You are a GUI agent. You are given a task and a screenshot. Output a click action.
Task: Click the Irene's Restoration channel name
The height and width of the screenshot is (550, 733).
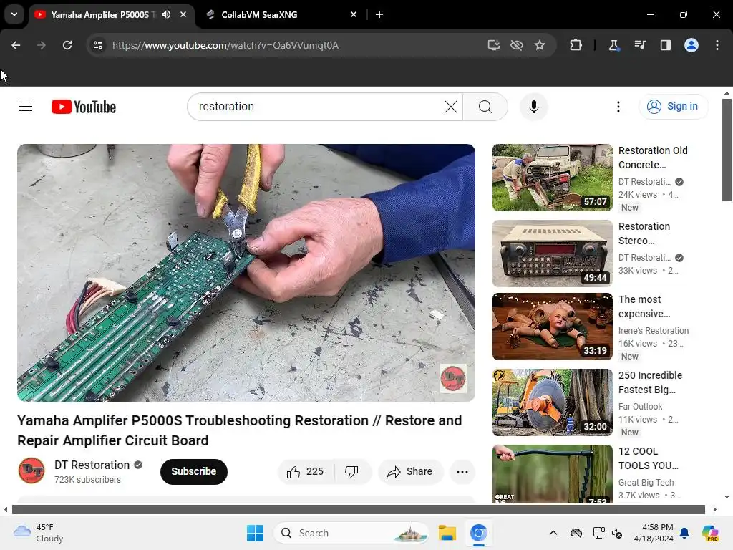[x=653, y=331]
